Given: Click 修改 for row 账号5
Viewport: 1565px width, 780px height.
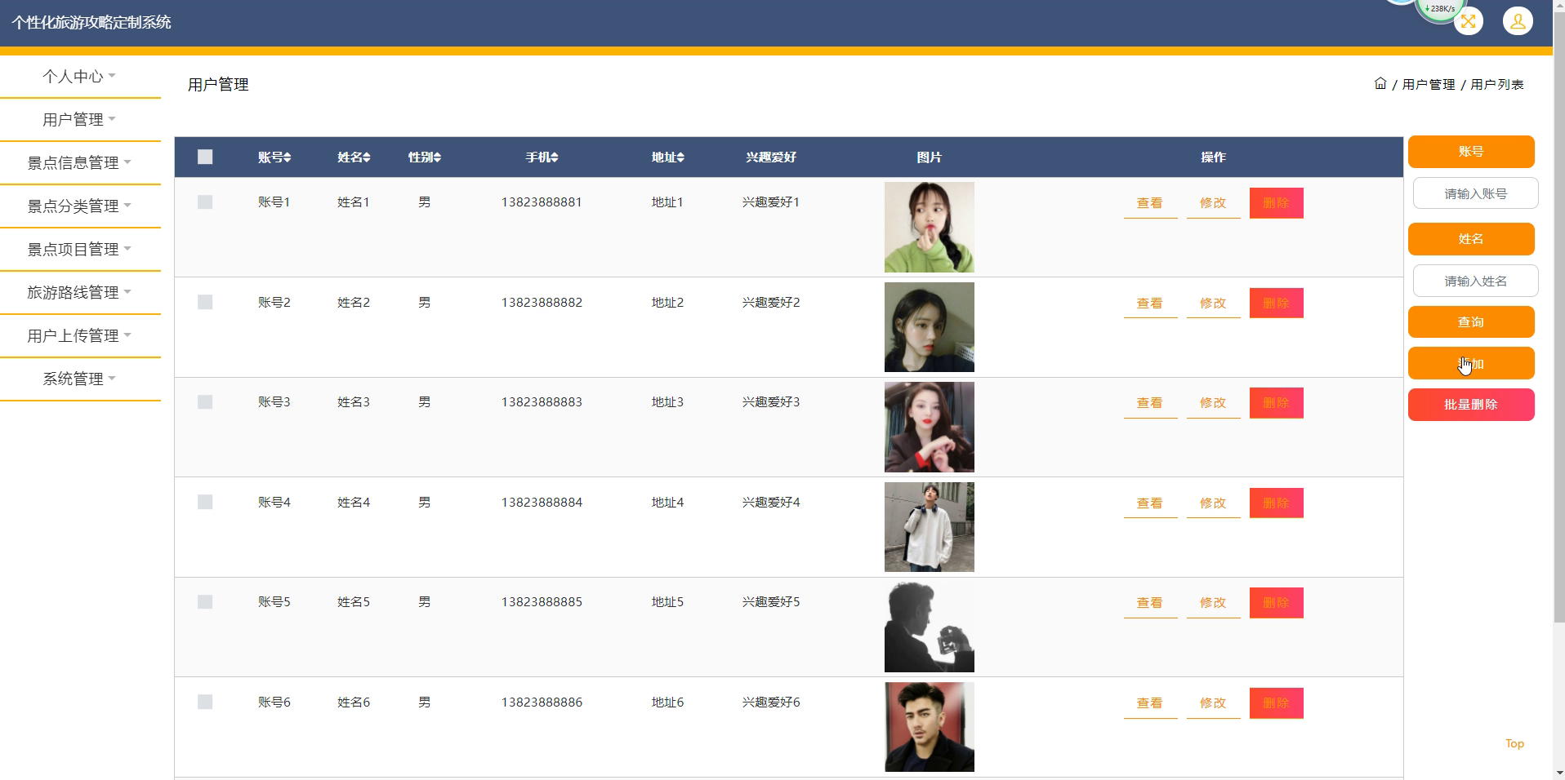Looking at the screenshot, I should click(1213, 603).
